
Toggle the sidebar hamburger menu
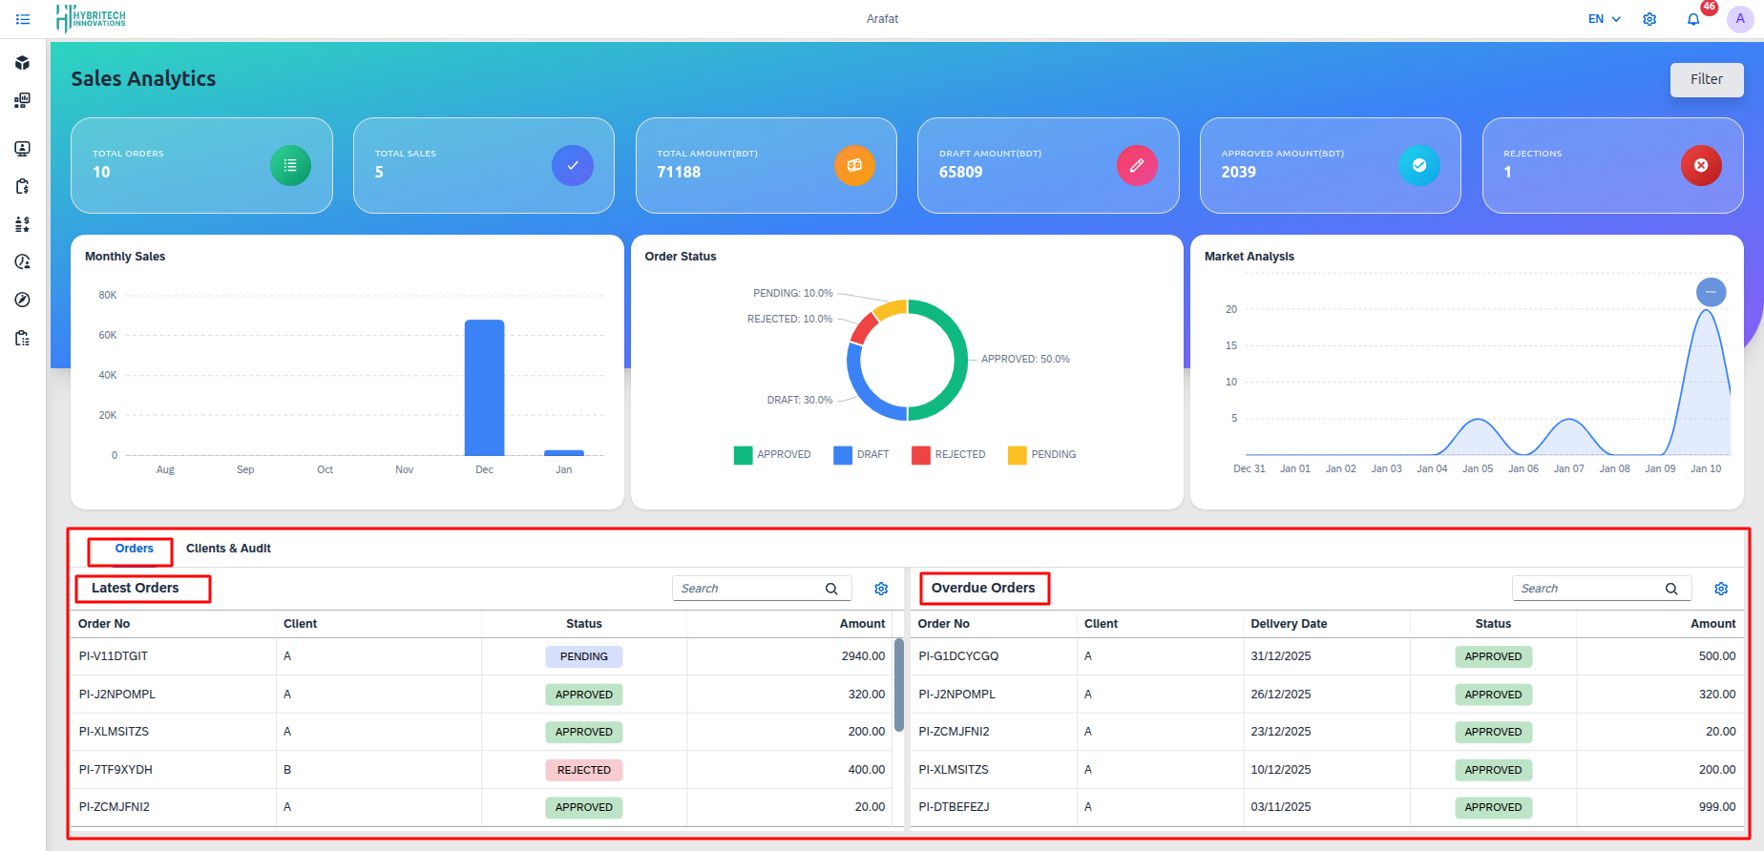pos(23,19)
